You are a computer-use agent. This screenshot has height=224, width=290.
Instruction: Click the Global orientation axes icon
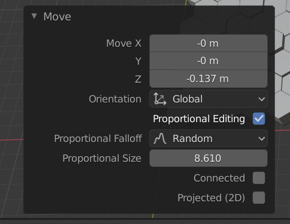[x=160, y=99]
